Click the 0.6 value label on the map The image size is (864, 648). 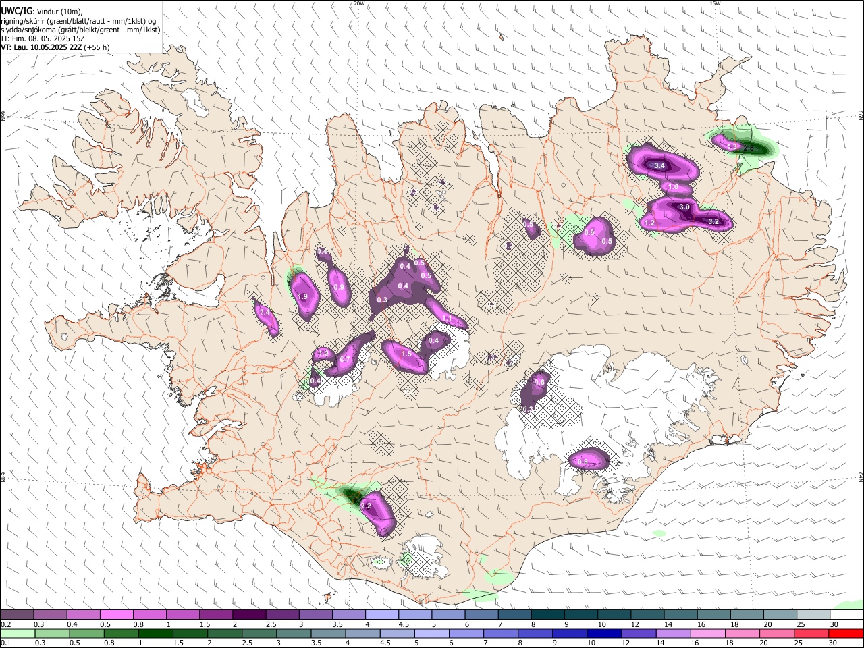click(x=539, y=382)
